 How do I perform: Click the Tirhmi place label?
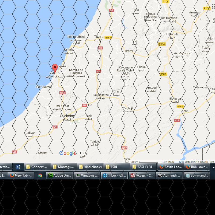tap(129, 51)
